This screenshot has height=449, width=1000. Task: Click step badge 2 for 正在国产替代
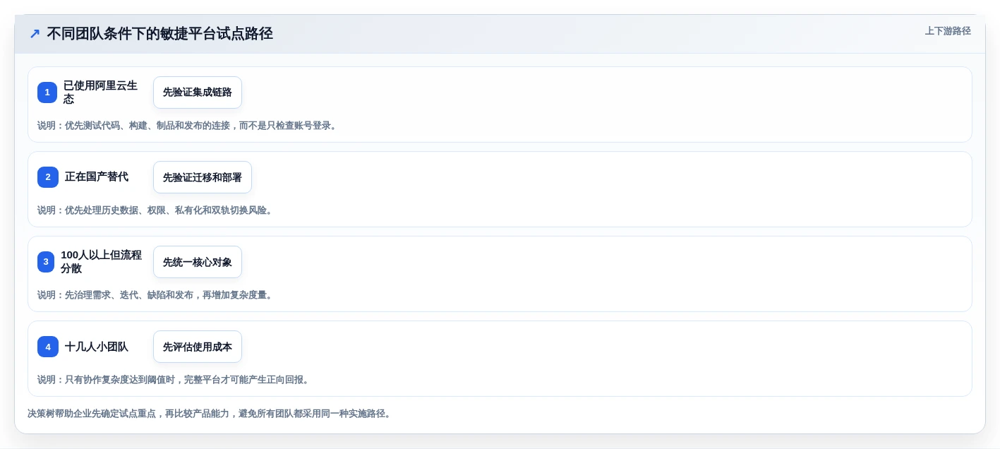tap(48, 177)
